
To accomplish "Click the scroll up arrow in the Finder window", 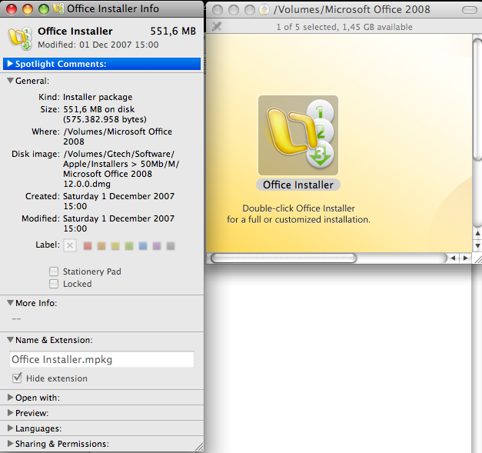I will tap(477, 233).
